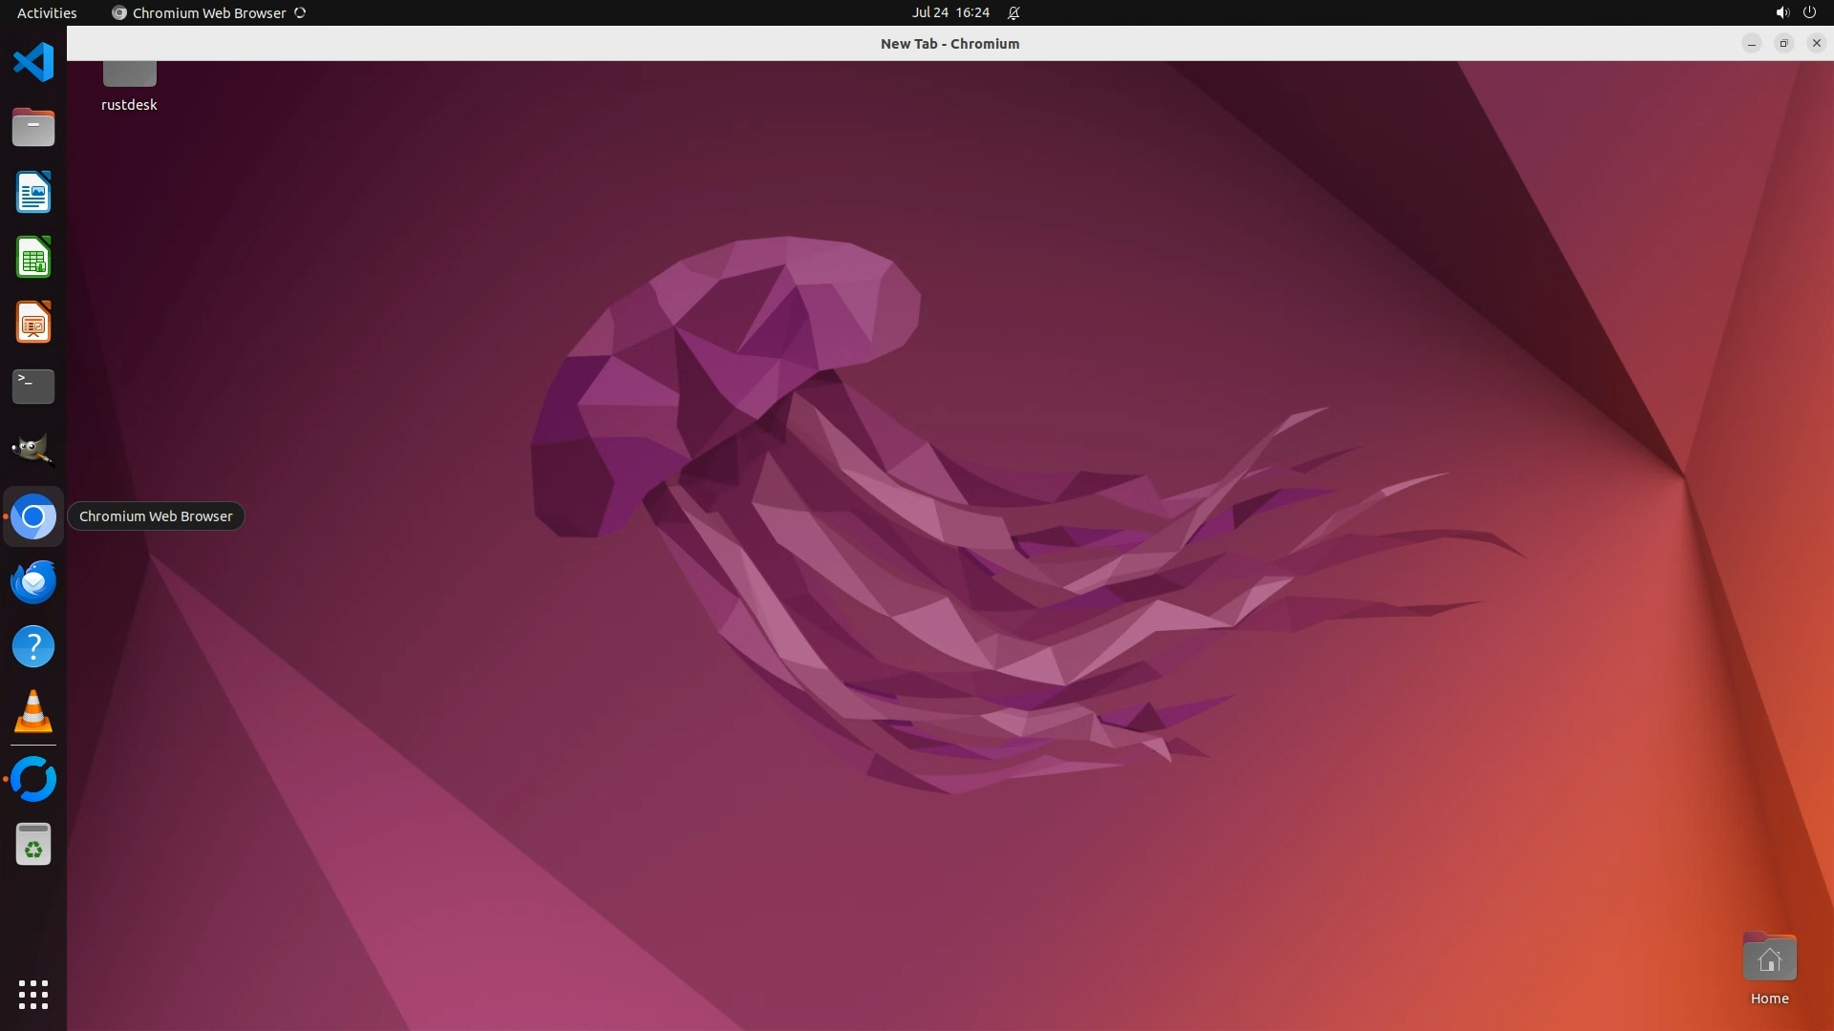The image size is (1834, 1031).
Task: Click Activities in the top bar
Action: pyautogui.click(x=47, y=12)
